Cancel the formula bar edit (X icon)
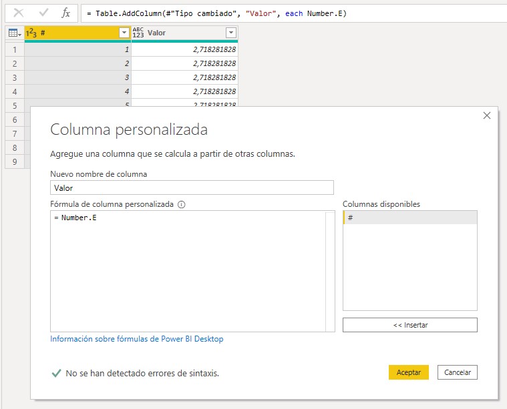 tap(19, 13)
